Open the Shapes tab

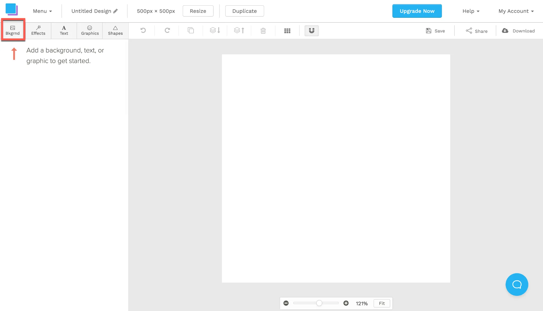115,31
